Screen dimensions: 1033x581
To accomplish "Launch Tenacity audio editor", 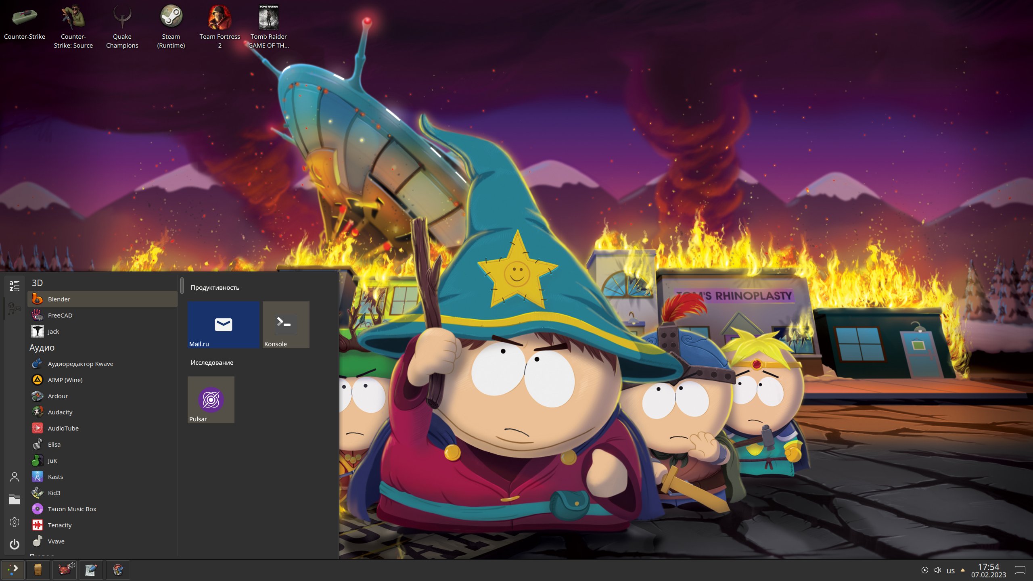I will pos(102,525).
